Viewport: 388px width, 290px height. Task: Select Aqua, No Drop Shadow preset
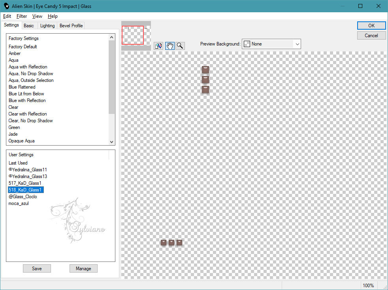click(31, 73)
